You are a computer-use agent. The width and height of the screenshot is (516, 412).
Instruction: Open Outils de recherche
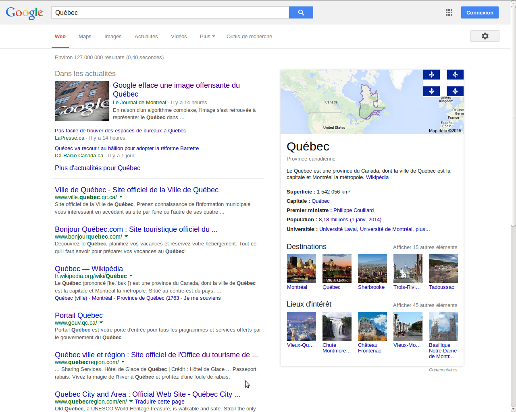click(249, 37)
